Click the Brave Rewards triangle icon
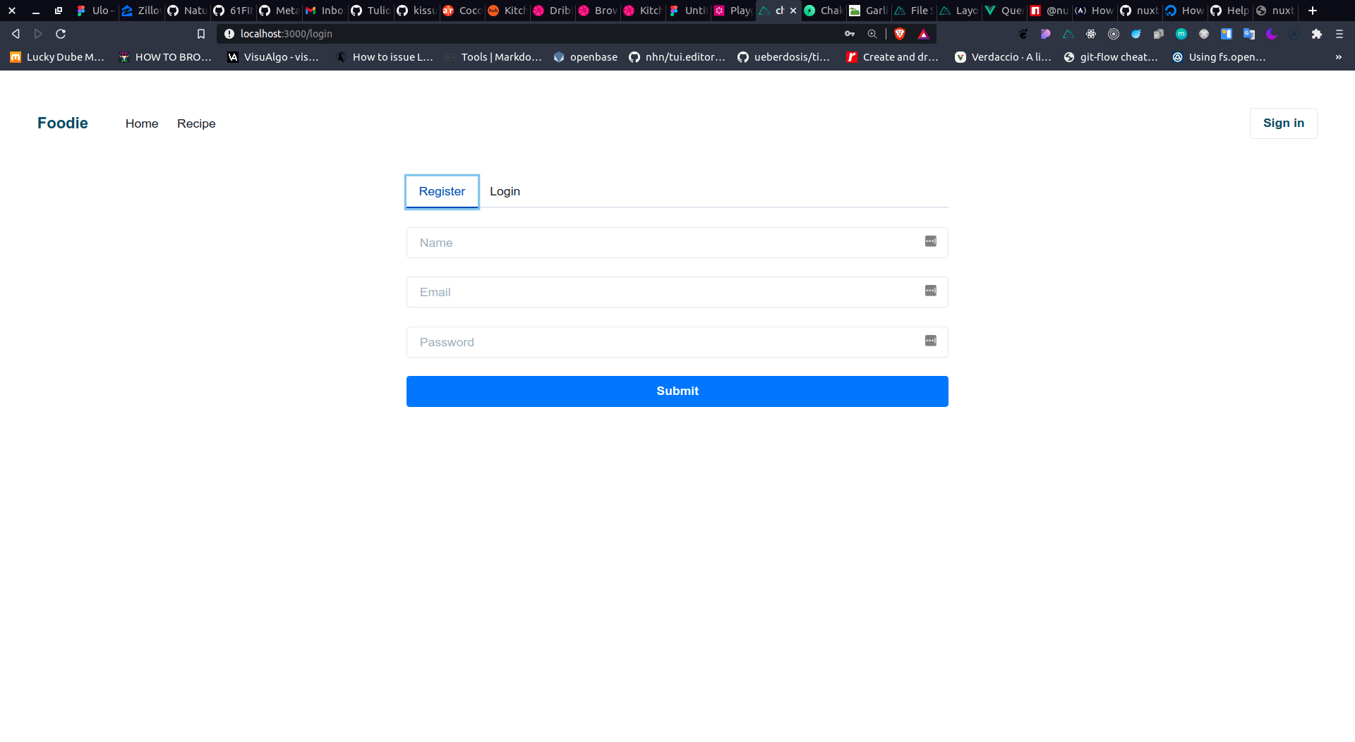The width and height of the screenshot is (1355, 742). pyautogui.click(x=923, y=34)
